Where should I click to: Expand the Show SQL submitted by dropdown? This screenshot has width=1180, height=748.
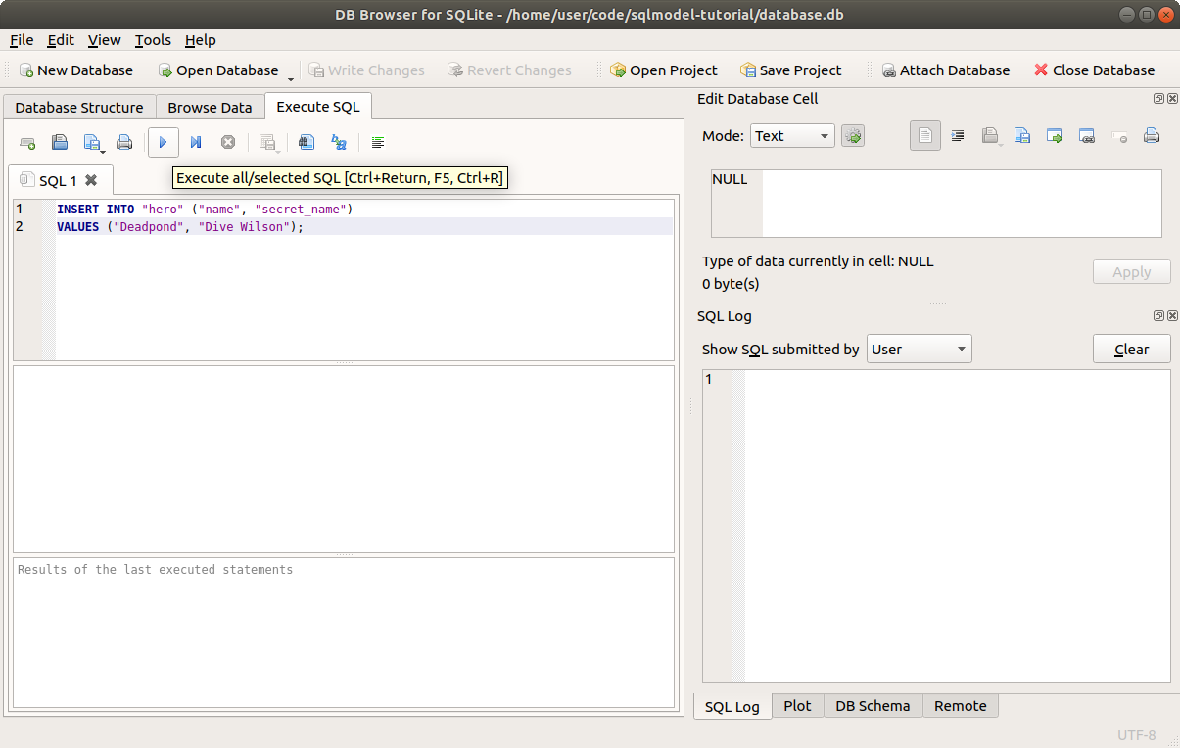point(919,350)
